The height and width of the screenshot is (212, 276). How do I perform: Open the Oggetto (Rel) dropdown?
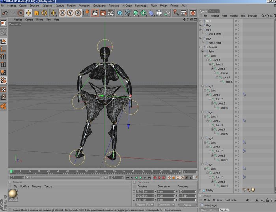[145, 205]
